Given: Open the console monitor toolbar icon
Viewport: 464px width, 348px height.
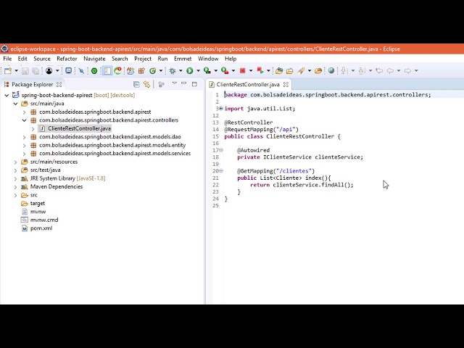Looking at the screenshot, I should [69, 71].
